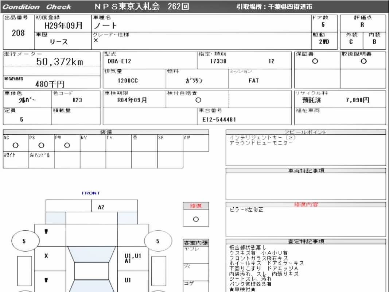The width and height of the screenshot is (389, 292).
Task: Click the interior grade B
Action: coord(374,42)
